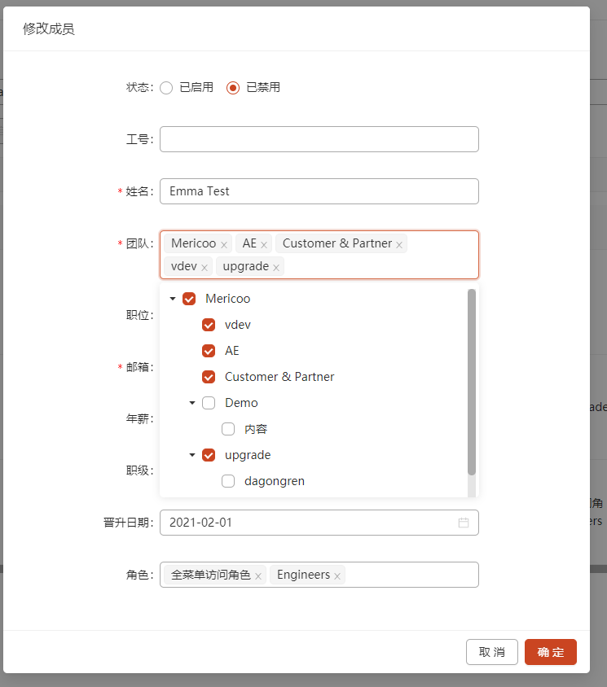Uncheck the vdev checkbox in tree
Screen dimensions: 607x687
pos(209,325)
